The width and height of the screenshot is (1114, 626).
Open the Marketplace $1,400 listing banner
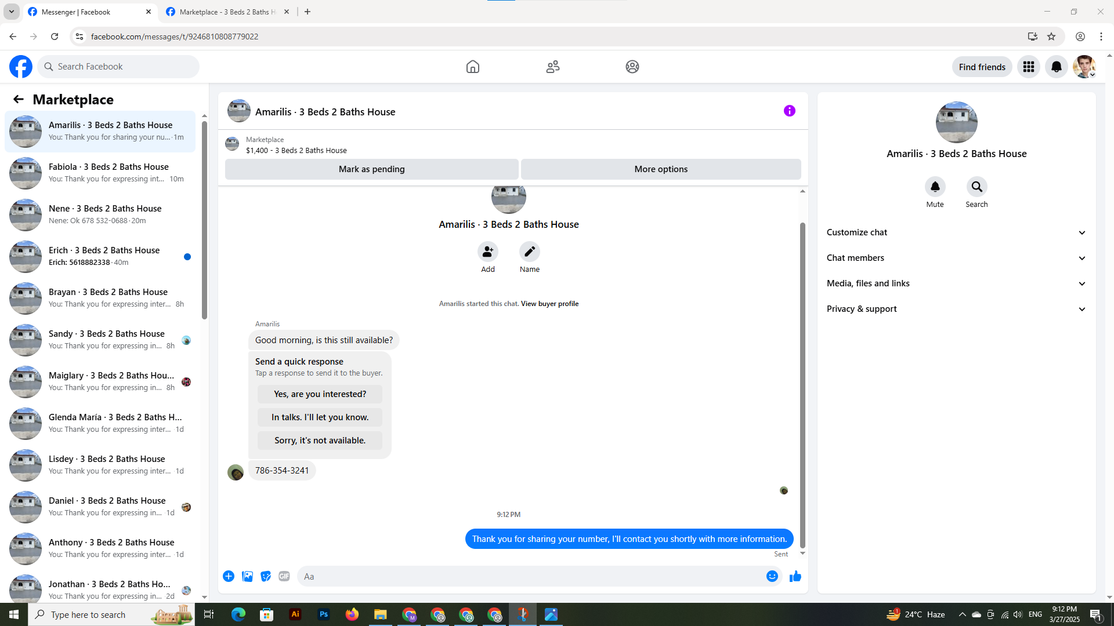click(513, 145)
